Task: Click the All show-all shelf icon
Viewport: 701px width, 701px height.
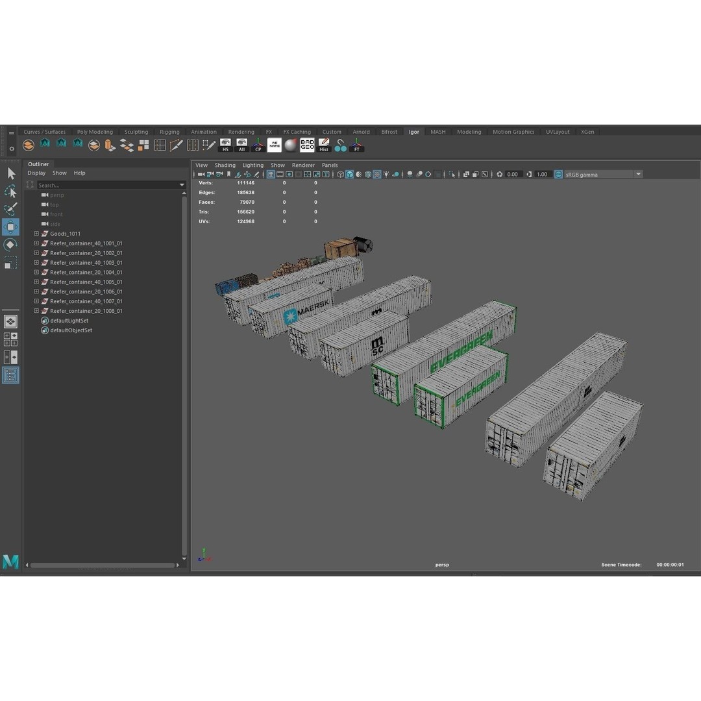Action: pyautogui.click(x=242, y=145)
